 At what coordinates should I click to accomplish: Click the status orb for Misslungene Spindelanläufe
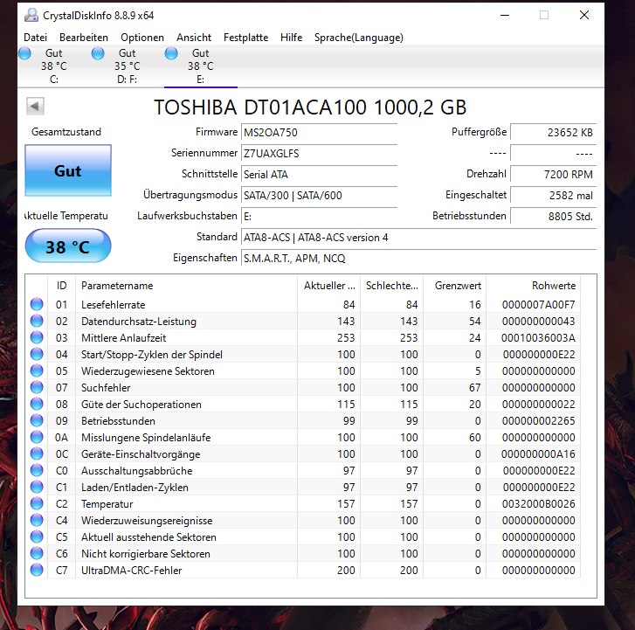pos(37,437)
